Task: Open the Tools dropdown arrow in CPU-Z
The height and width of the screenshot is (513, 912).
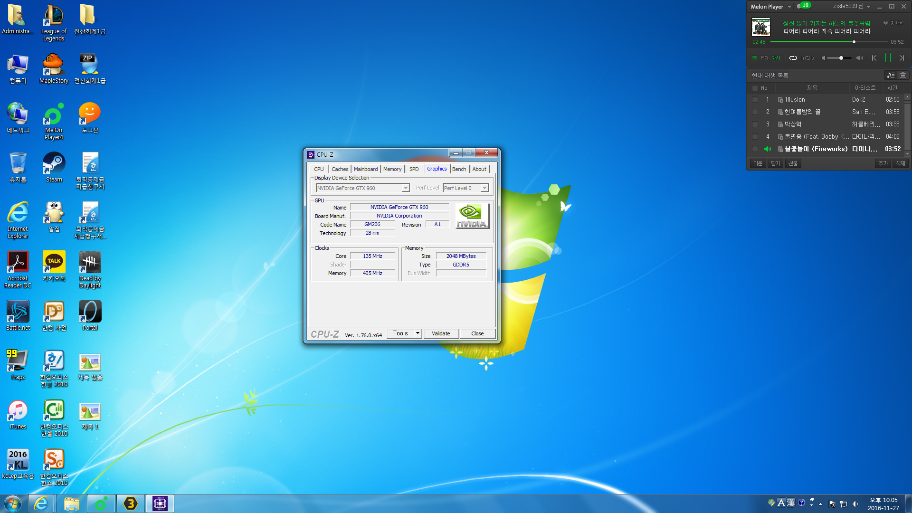Action: [x=418, y=333]
